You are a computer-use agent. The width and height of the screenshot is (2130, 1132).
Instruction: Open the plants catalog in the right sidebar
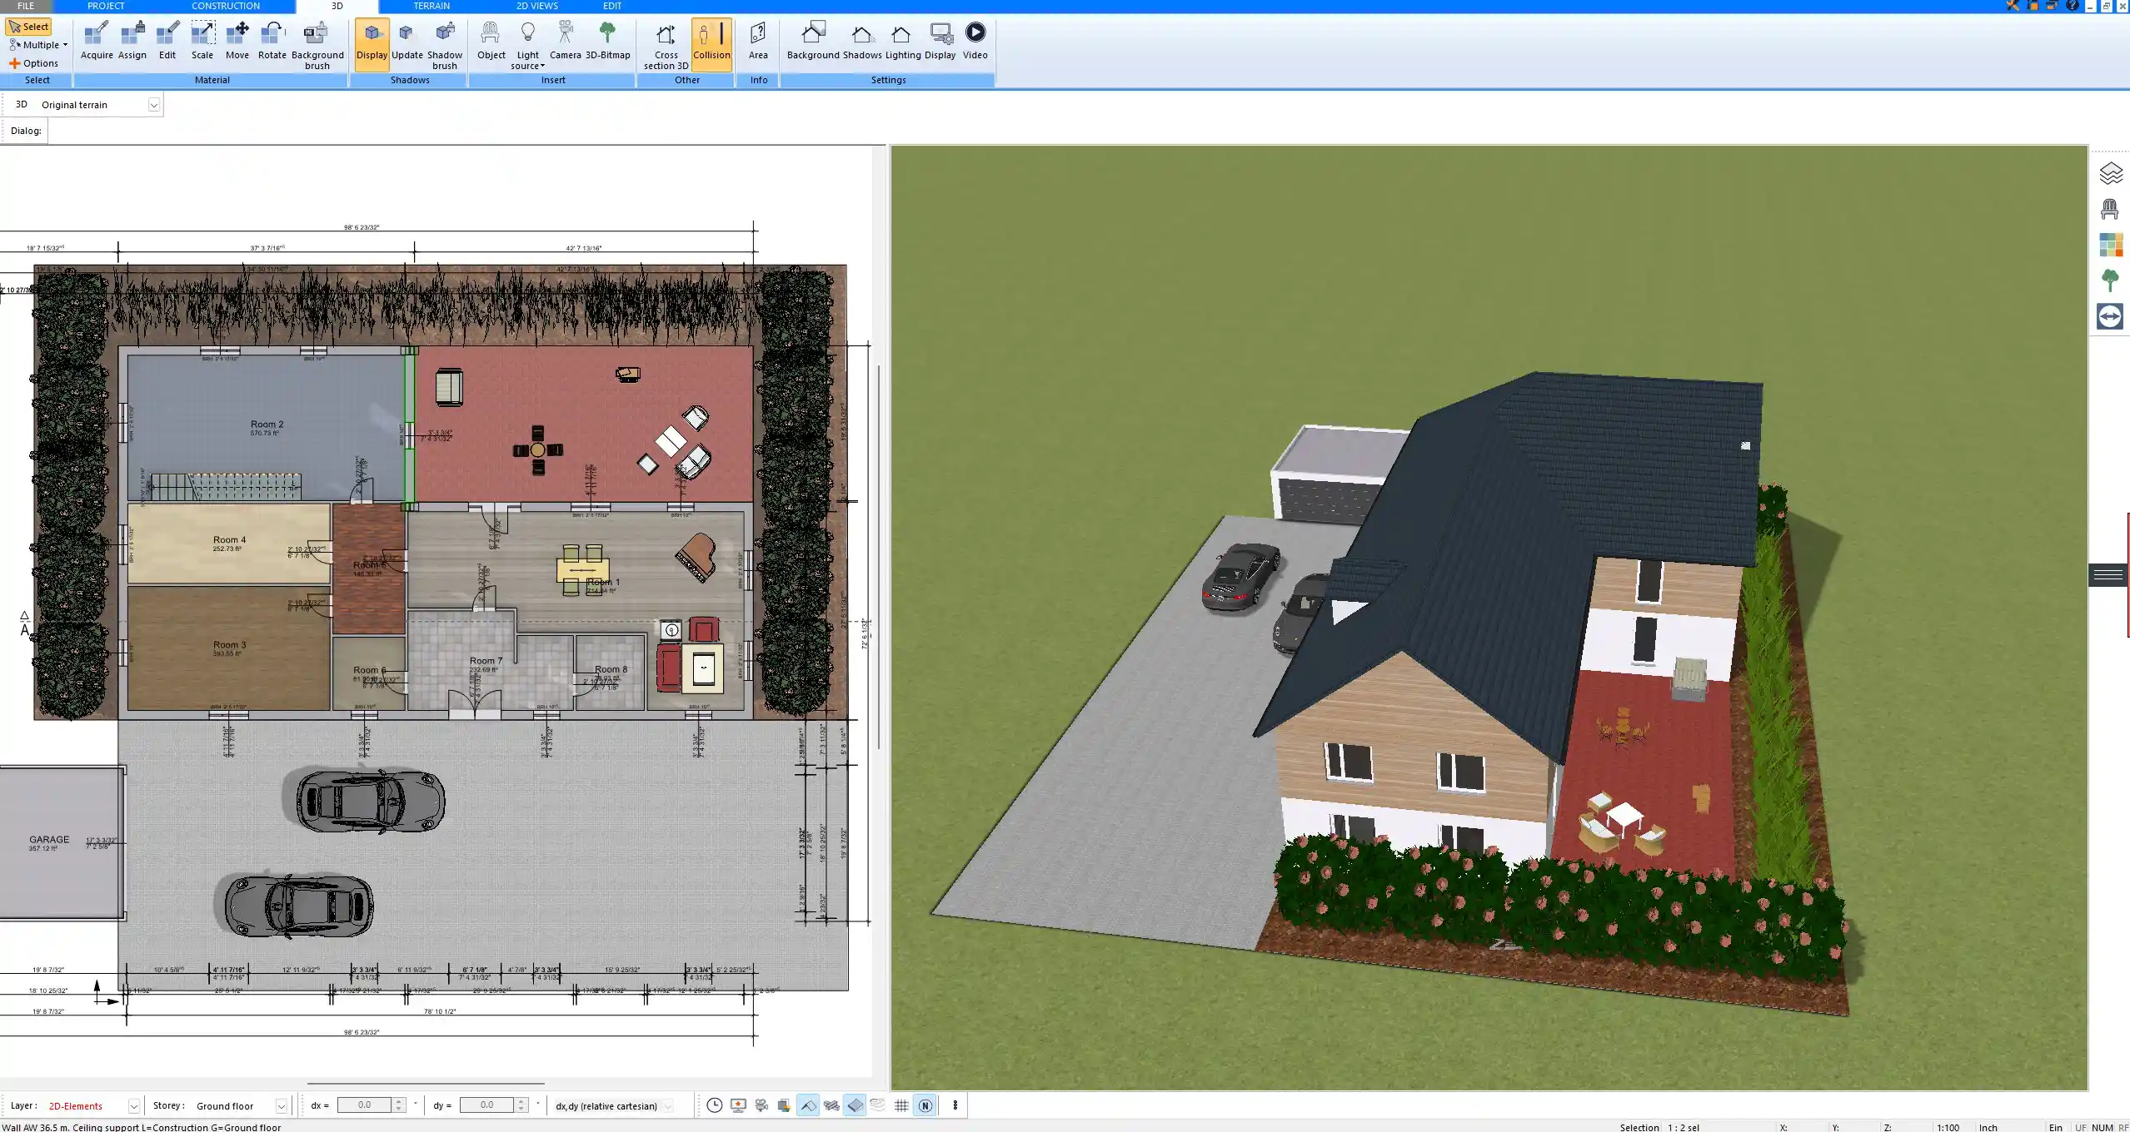(x=2110, y=280)
